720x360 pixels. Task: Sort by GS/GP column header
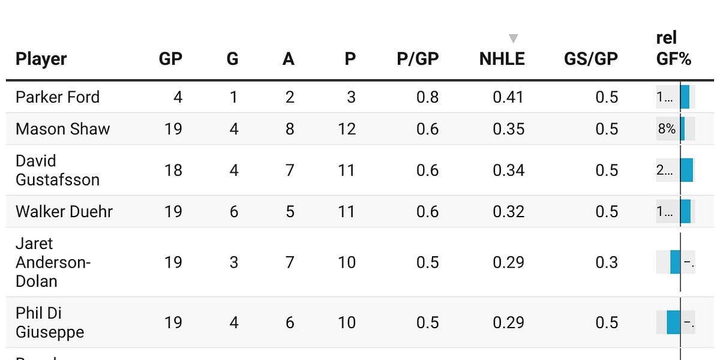[591, 59]
